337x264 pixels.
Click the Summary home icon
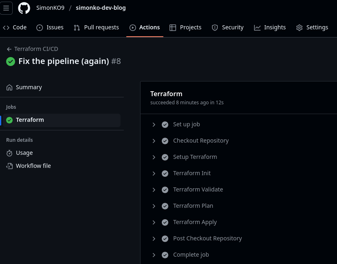click(x=9, y=88)
